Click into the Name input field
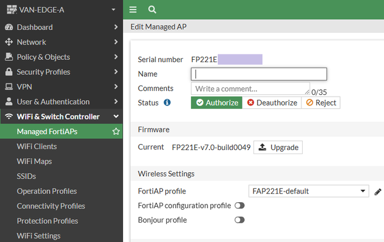Viewport: 384px width, 242px height. [259, 74]
